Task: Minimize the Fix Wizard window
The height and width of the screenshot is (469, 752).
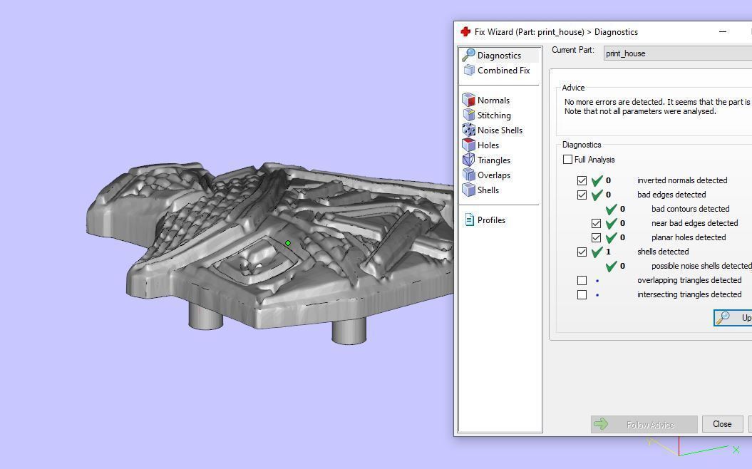Action: tap(723, 31)
